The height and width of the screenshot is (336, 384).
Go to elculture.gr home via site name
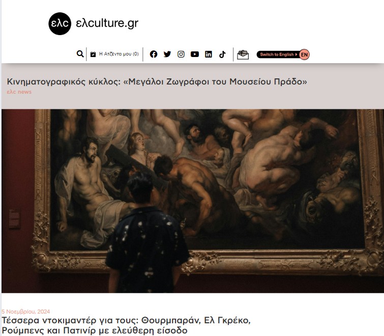(107, 23)
